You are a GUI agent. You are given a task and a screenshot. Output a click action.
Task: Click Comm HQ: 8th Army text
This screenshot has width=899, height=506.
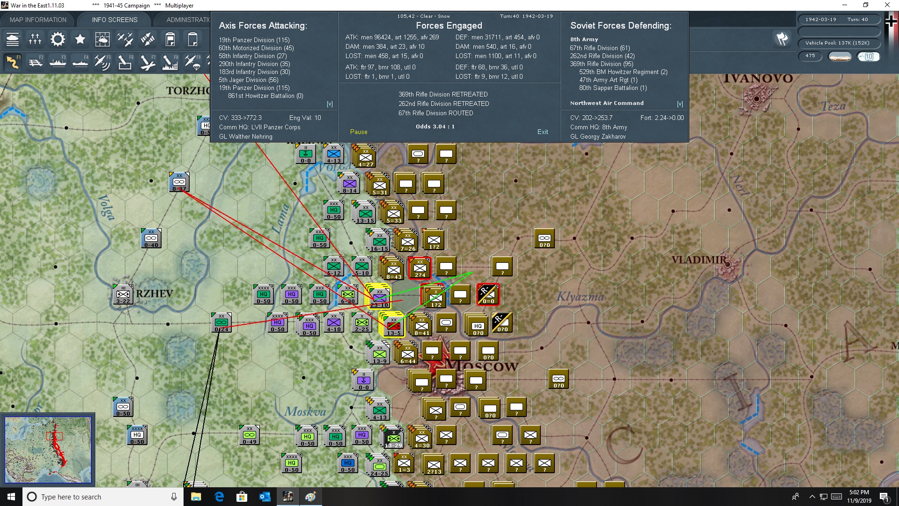pyautogui.click(x=598, y=127)
